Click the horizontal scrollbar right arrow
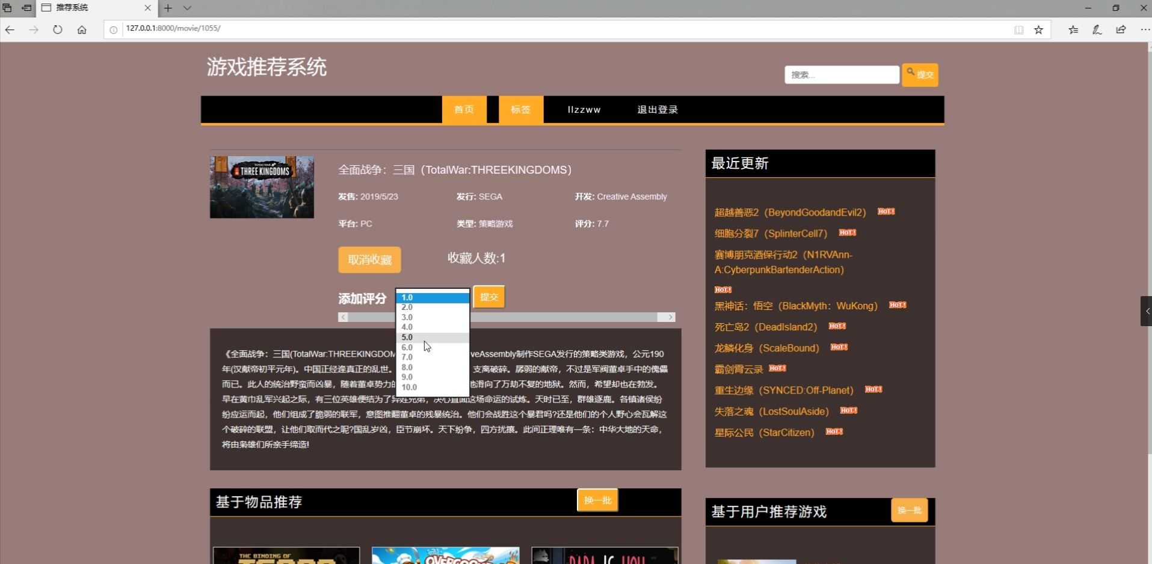The image size is (1152, 564). click(670, 317)
